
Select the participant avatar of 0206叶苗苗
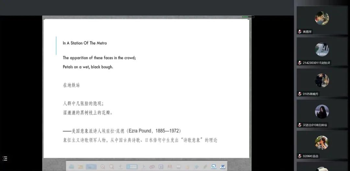(x=322, y=143)
